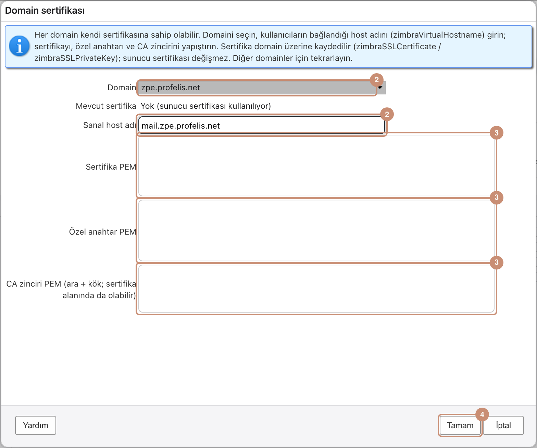Screen dimensions: 537x448
Task: Focus the CA zinciri PEM text area
Action: pyautogui.click(x=316, y=289)
